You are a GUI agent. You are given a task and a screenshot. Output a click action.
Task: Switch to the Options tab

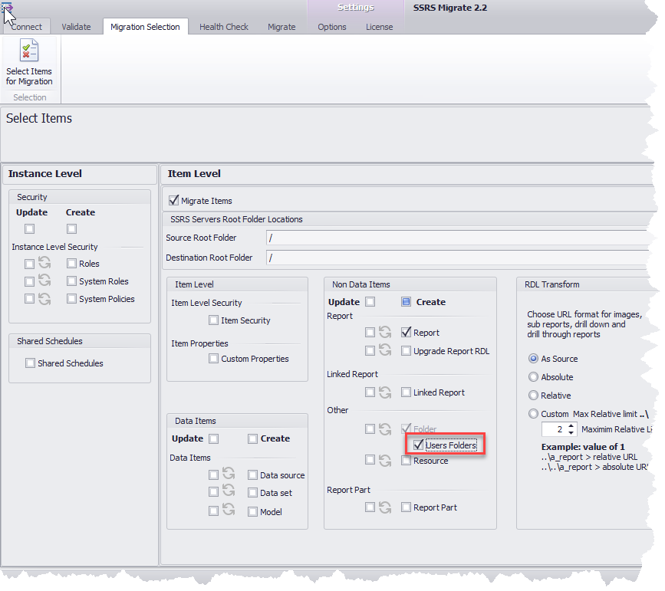tap(332, 27)
